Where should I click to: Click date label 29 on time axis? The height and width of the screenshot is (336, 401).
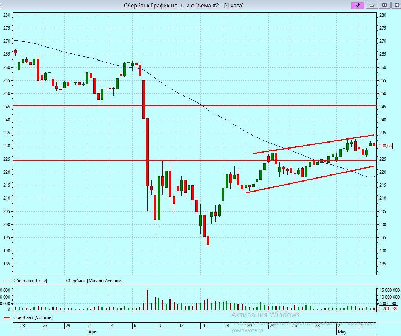pyautogui.click(x=68, y=326)
